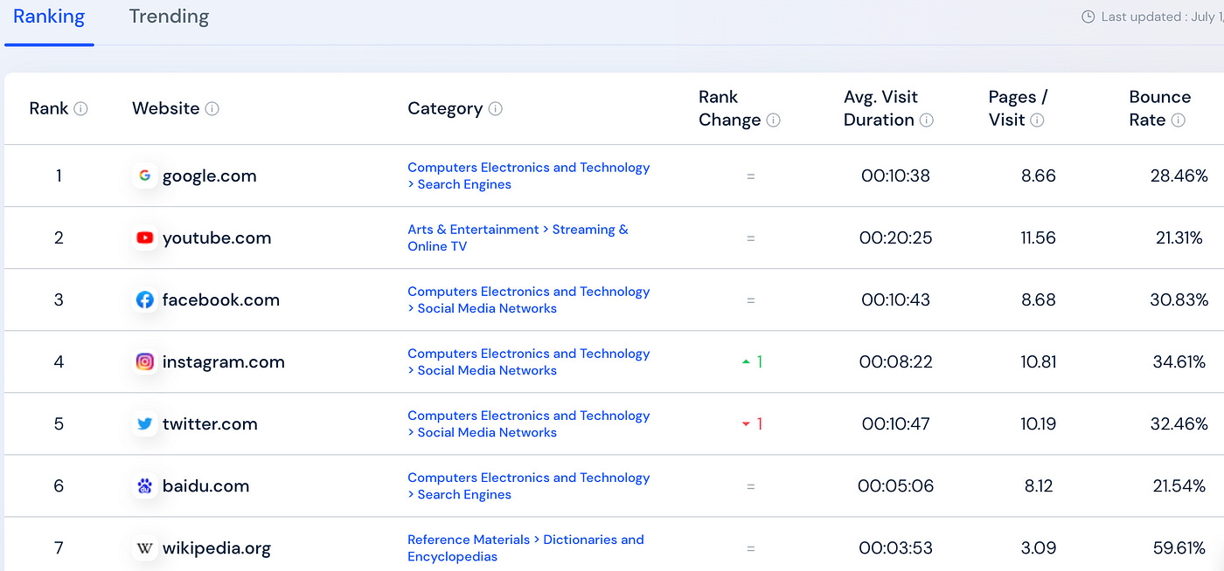Open the google.com website entry
The width and height of the screenshot is (1224, 571).
click(x=209, y=175)
